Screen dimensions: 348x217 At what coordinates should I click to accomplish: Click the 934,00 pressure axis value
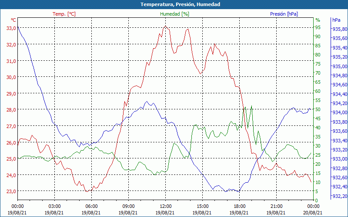coord(340,112)
